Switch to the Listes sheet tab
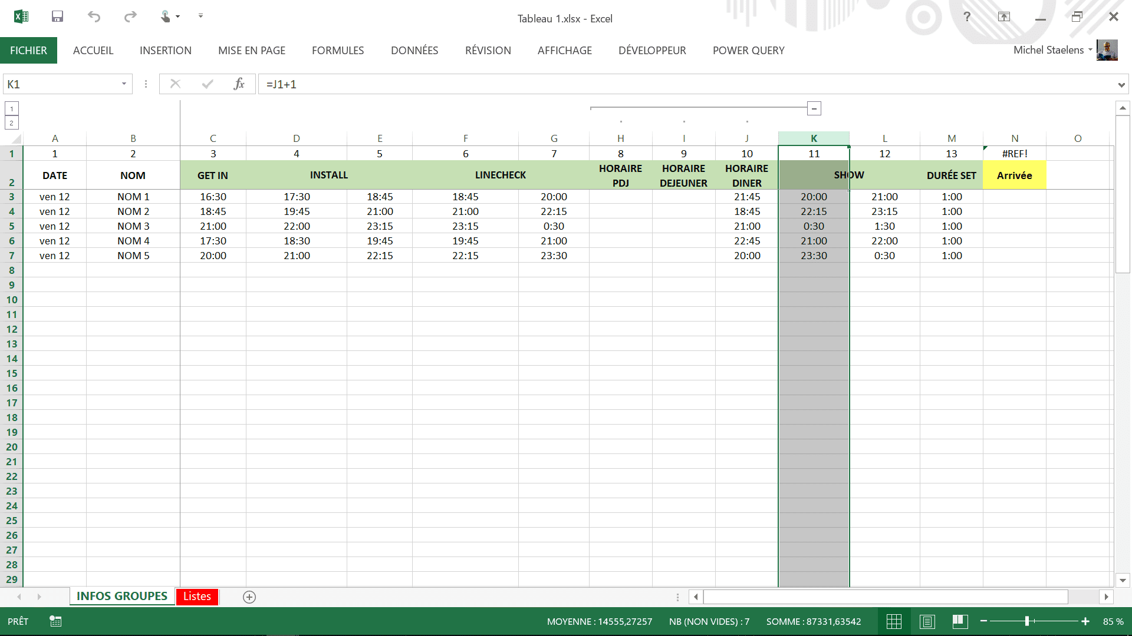The image size is (1132, 636). click(x=197, y=597)
